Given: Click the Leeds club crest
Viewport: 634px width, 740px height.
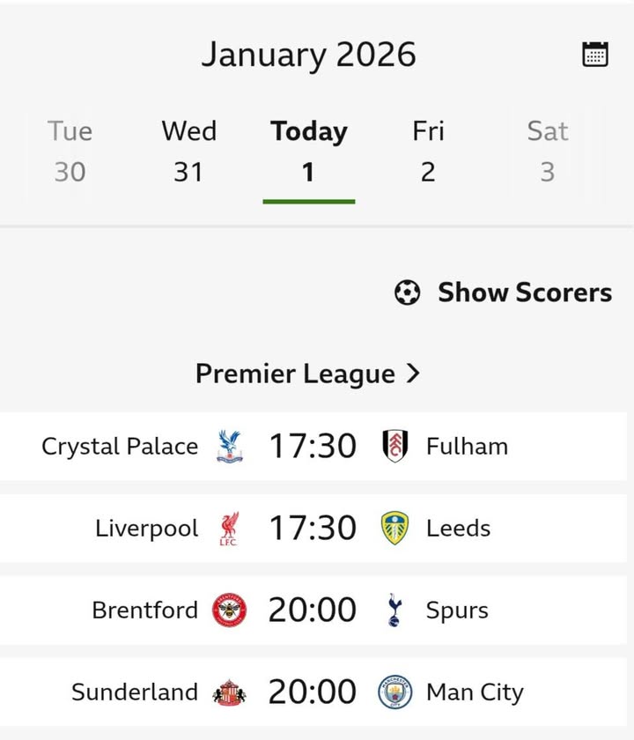Looking at the screenshot, I should [395, 529].
